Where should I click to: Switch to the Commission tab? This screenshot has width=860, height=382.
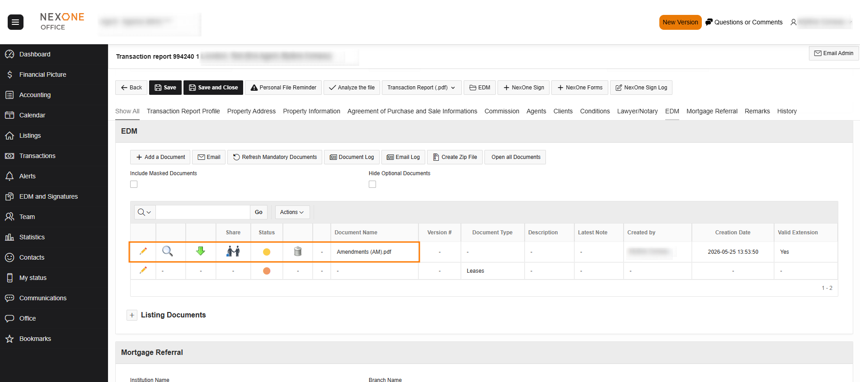(502, 111)
